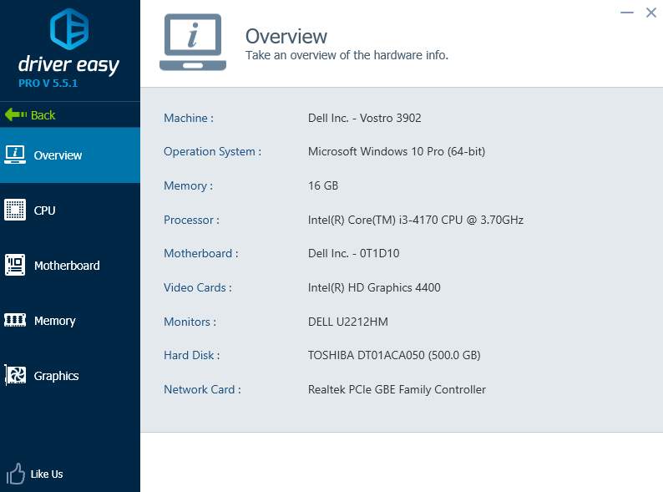663x492 pixels.
Task: Minimize the Driver Easy window
Action: coord(626,13)
